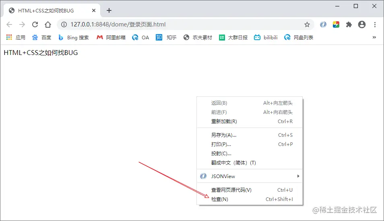Open the JSONView extension toolbar icon

pyautogui.click(x=323, y=24)
